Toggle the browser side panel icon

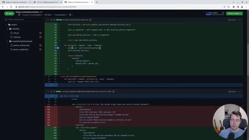[238, 7]
